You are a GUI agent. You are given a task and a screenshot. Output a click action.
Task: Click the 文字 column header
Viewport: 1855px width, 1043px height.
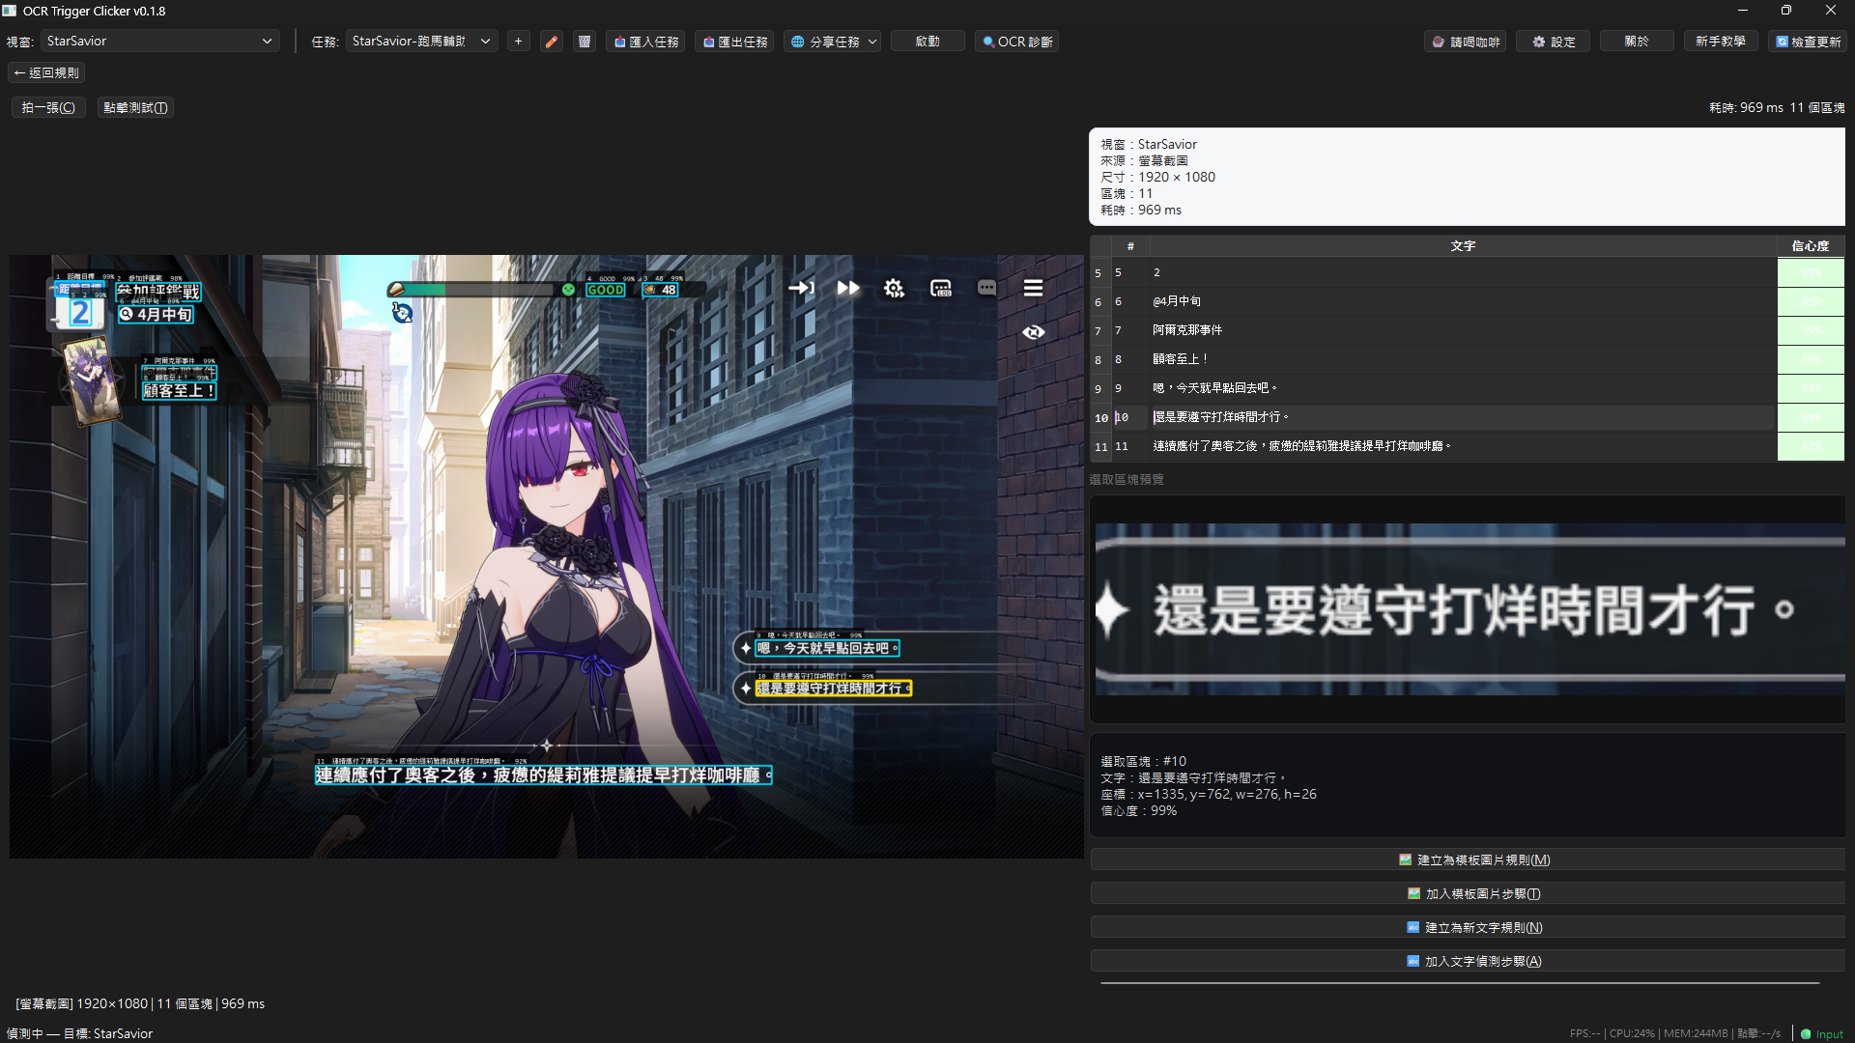pyautogui.click(x=1463, y=246)
